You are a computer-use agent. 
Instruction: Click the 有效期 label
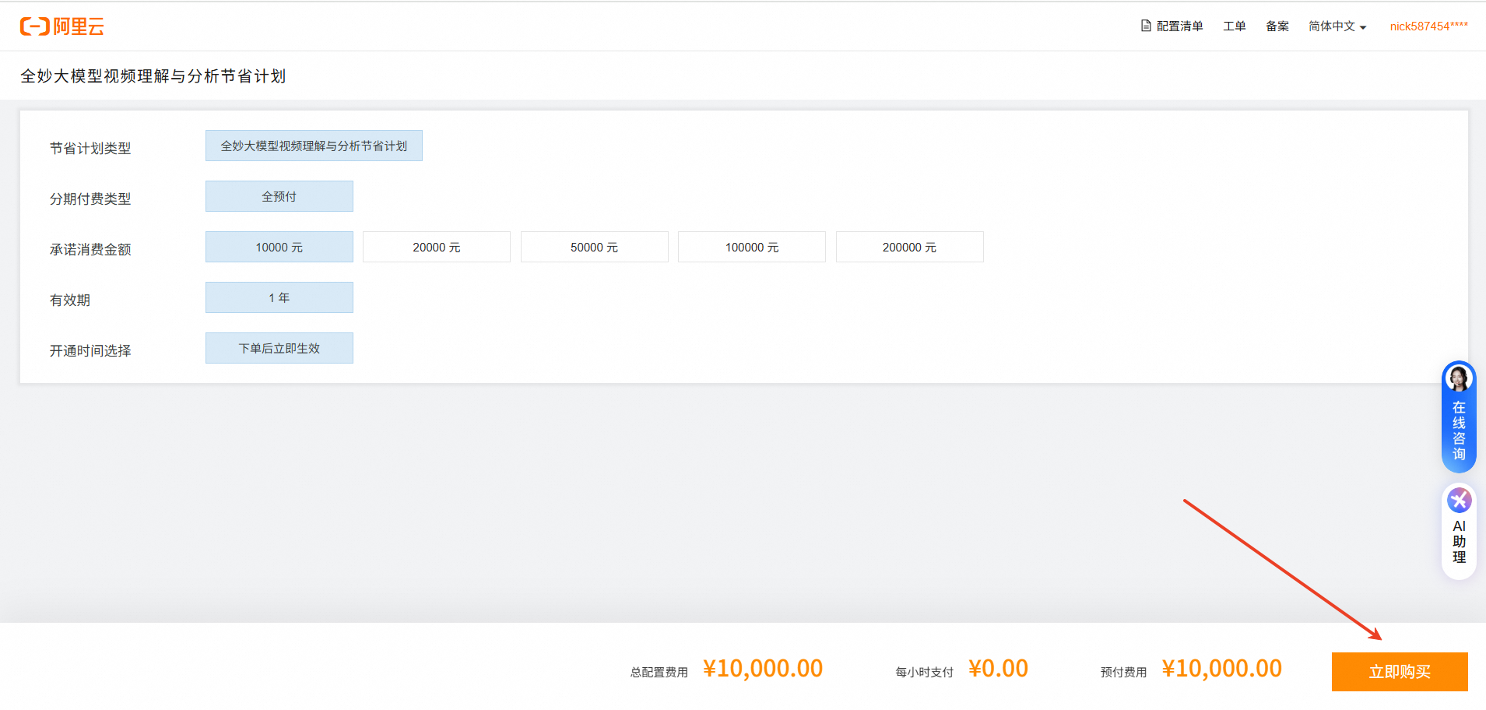(70, 300)
